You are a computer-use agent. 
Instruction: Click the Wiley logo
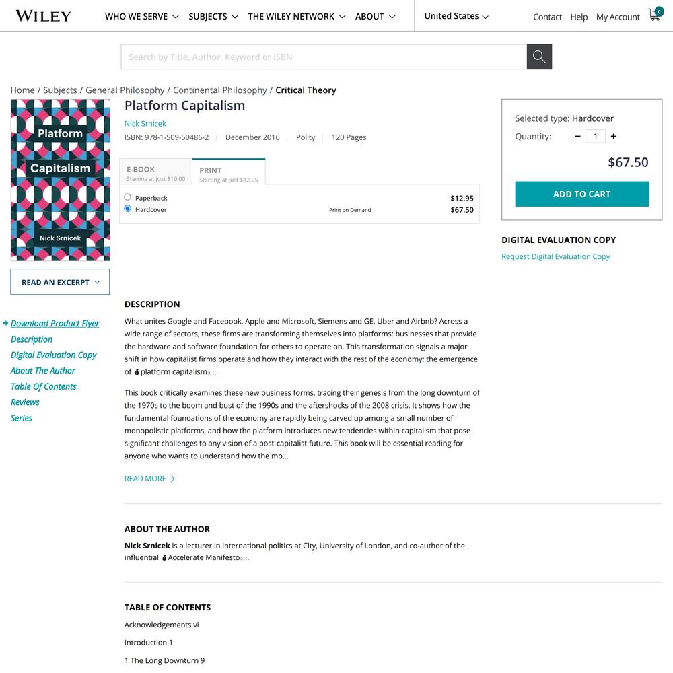point(43,16)
